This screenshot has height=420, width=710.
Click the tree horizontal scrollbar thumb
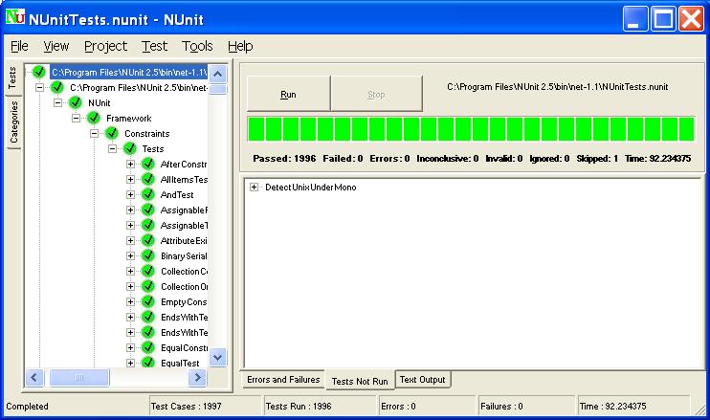[79, 377]
